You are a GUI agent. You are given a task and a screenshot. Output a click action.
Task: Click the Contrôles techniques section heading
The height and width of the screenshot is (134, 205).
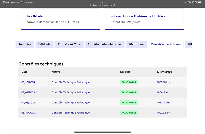click(x=41, y=64)
